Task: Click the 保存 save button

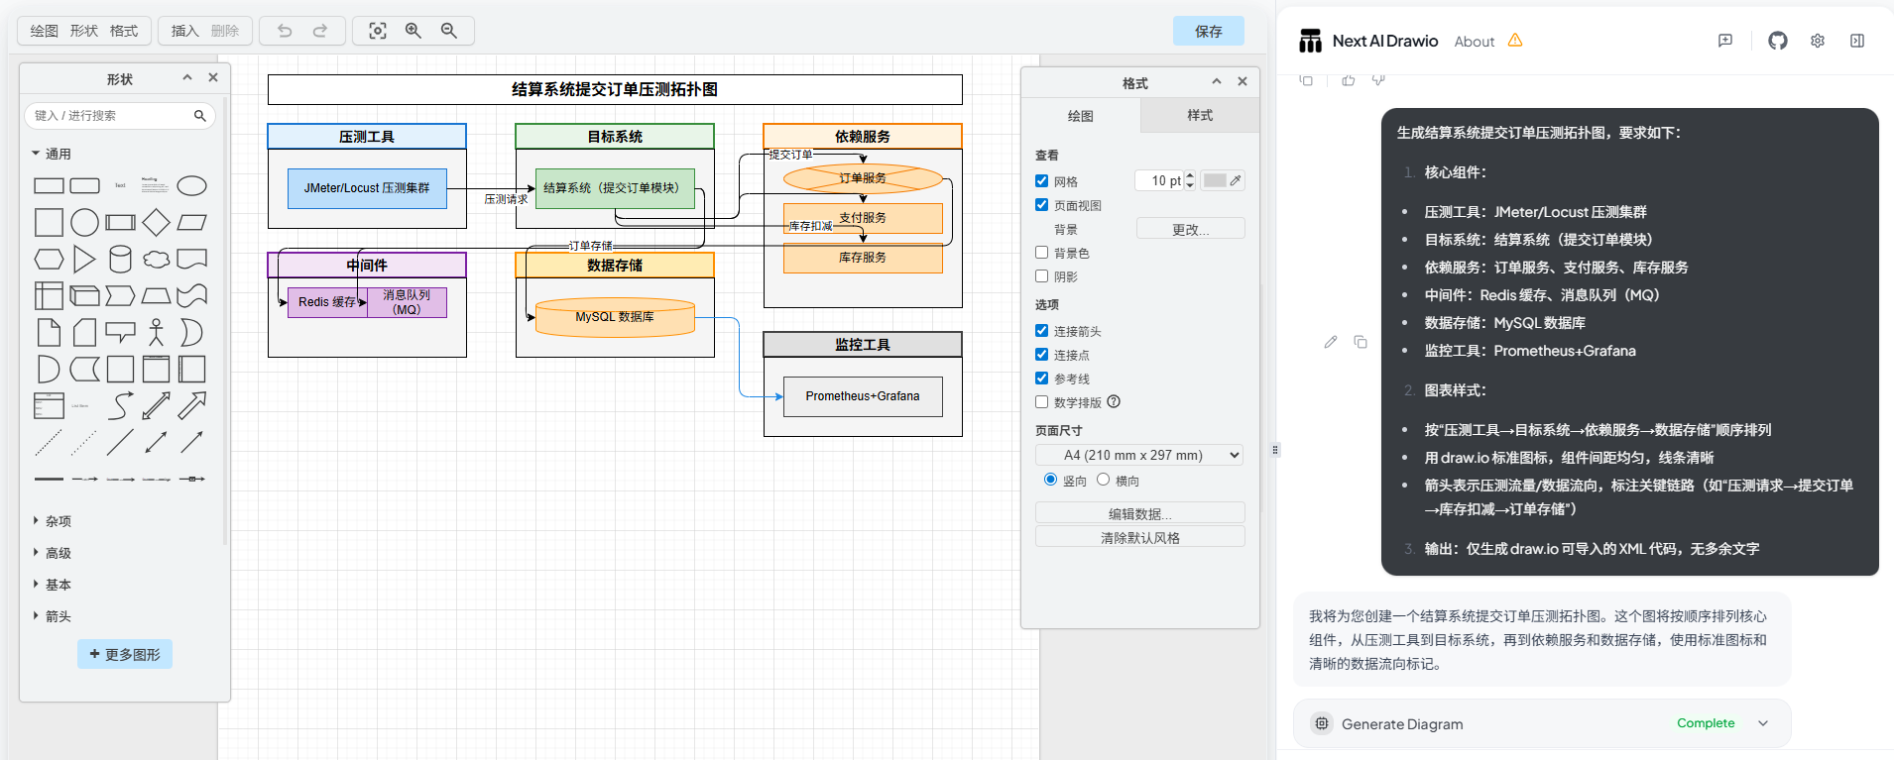Action: (x=1209, y=31)
